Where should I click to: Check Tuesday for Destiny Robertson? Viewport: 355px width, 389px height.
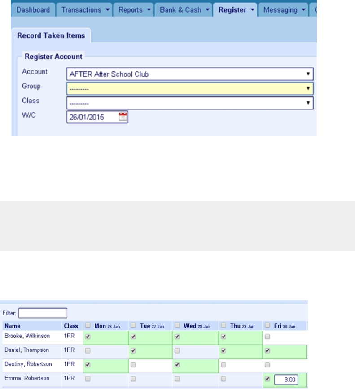pos(133,365)
